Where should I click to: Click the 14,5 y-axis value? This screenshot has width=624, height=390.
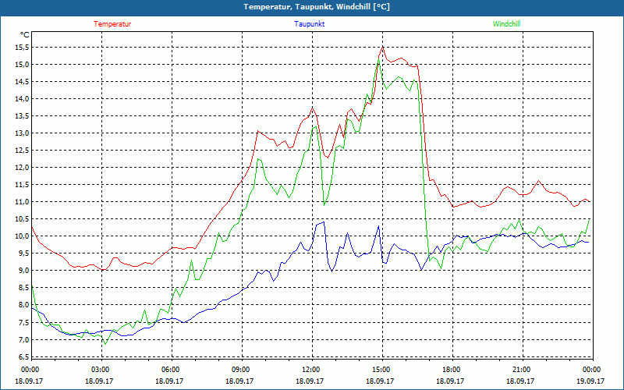coord(23,82)
